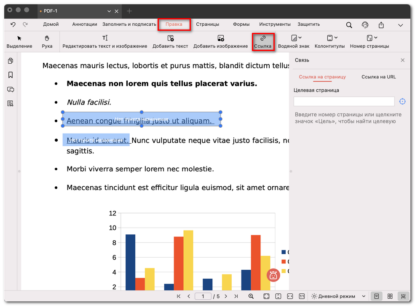Click the Ссылка link tool
Viewport: 415px width, 306px height.
(263, 42)
